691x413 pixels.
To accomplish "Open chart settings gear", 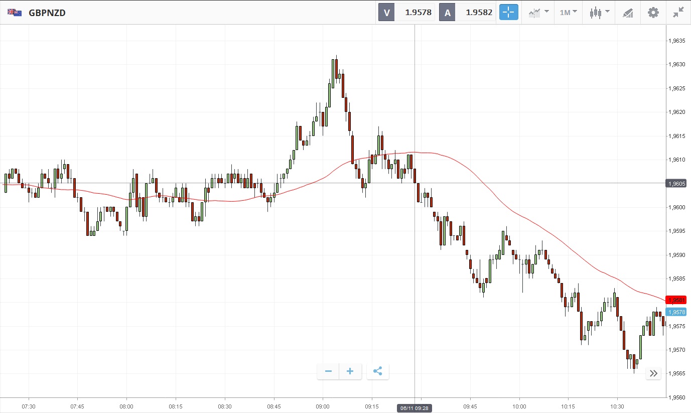I will tap(653, 13).
